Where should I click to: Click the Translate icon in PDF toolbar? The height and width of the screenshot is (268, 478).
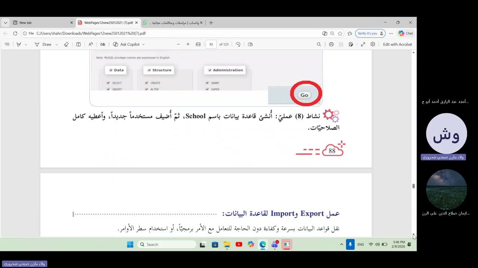pos(103,44)
